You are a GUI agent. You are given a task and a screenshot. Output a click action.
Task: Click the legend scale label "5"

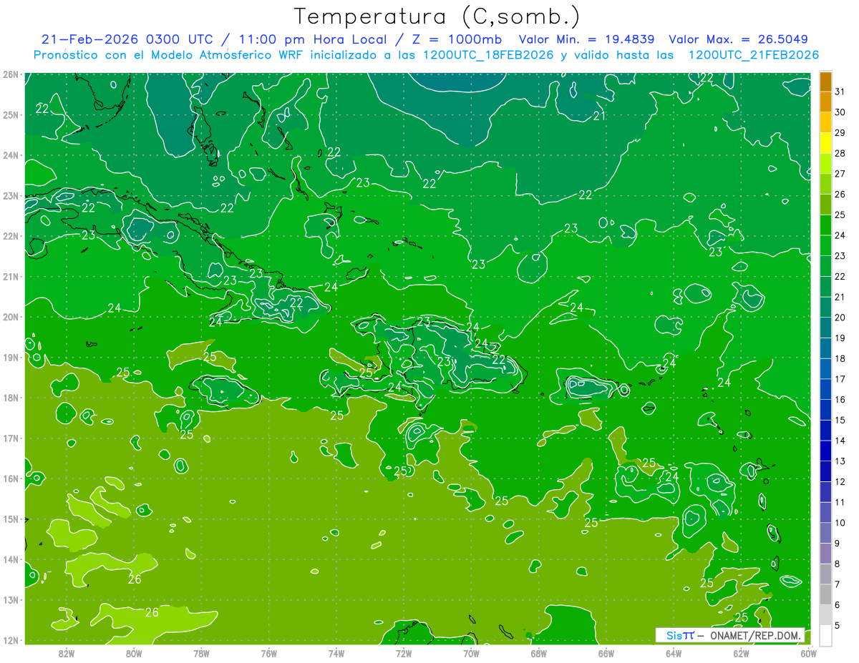(x=838, y=626)
